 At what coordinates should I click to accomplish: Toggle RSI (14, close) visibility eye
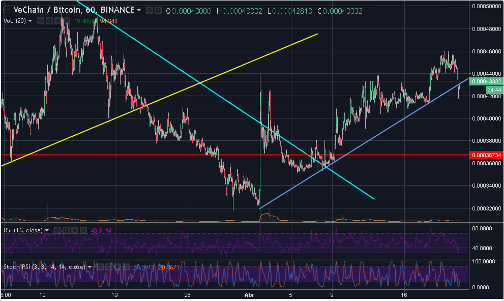point(57,230)
